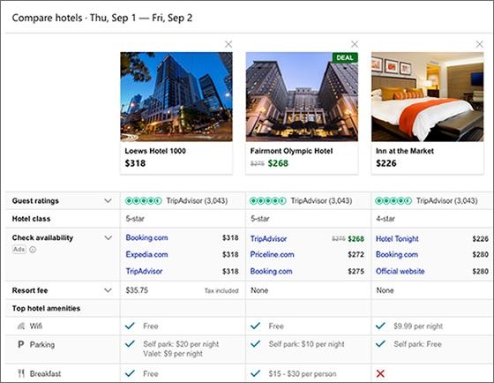Viewport: 494px width, 383px height.
Task: Click Fairmont Wifi checkmark
Action: click(256, 326)
